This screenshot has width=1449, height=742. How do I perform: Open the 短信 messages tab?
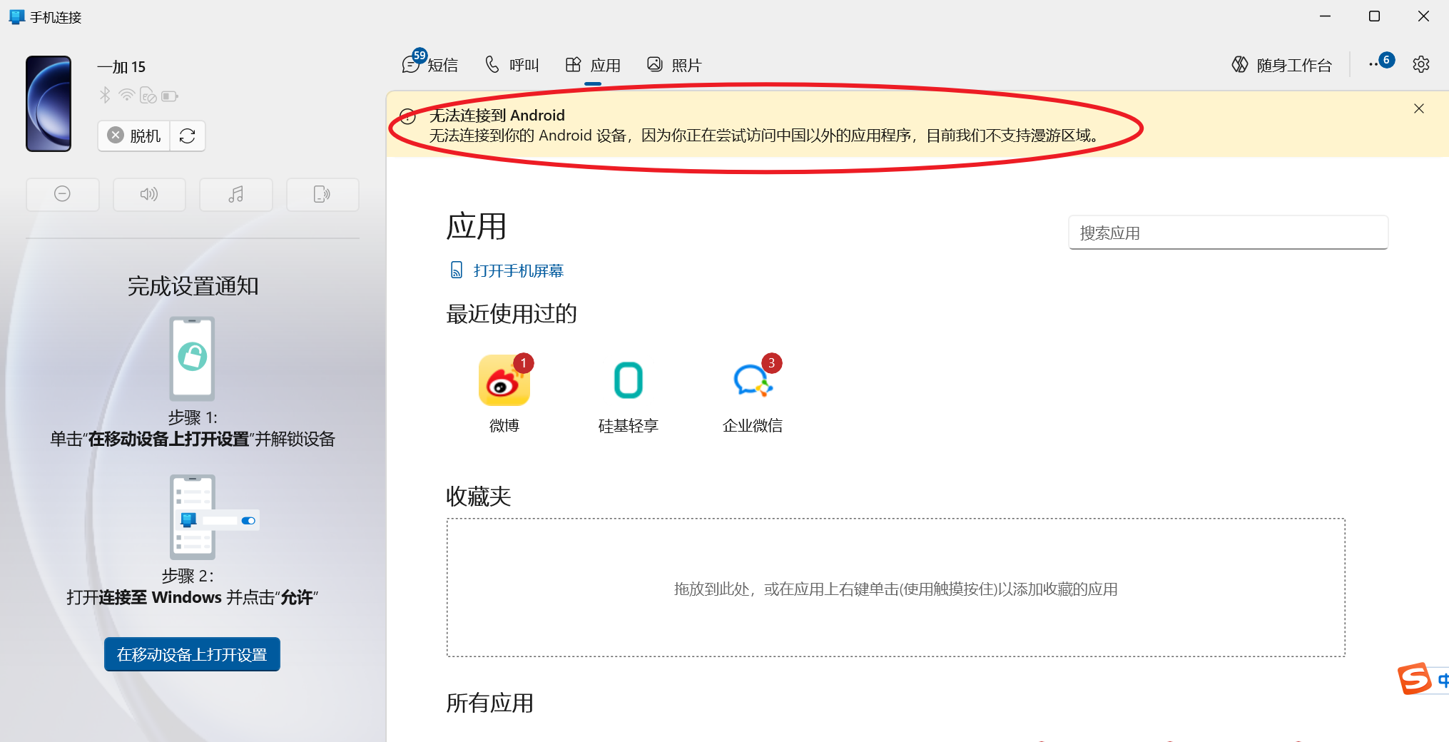(x=430, y=65)
